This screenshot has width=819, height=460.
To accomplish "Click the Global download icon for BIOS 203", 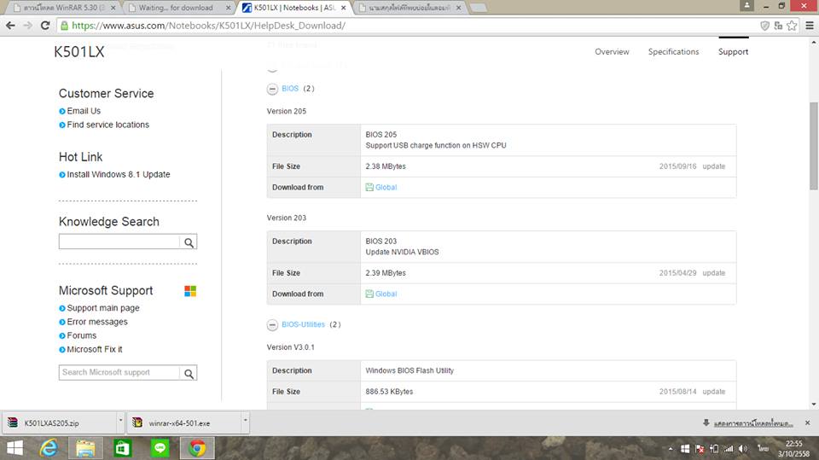I will point(369,294).
